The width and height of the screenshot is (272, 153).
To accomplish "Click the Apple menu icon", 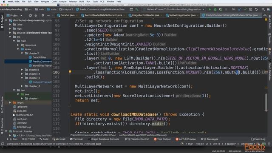I will [4, 2].
